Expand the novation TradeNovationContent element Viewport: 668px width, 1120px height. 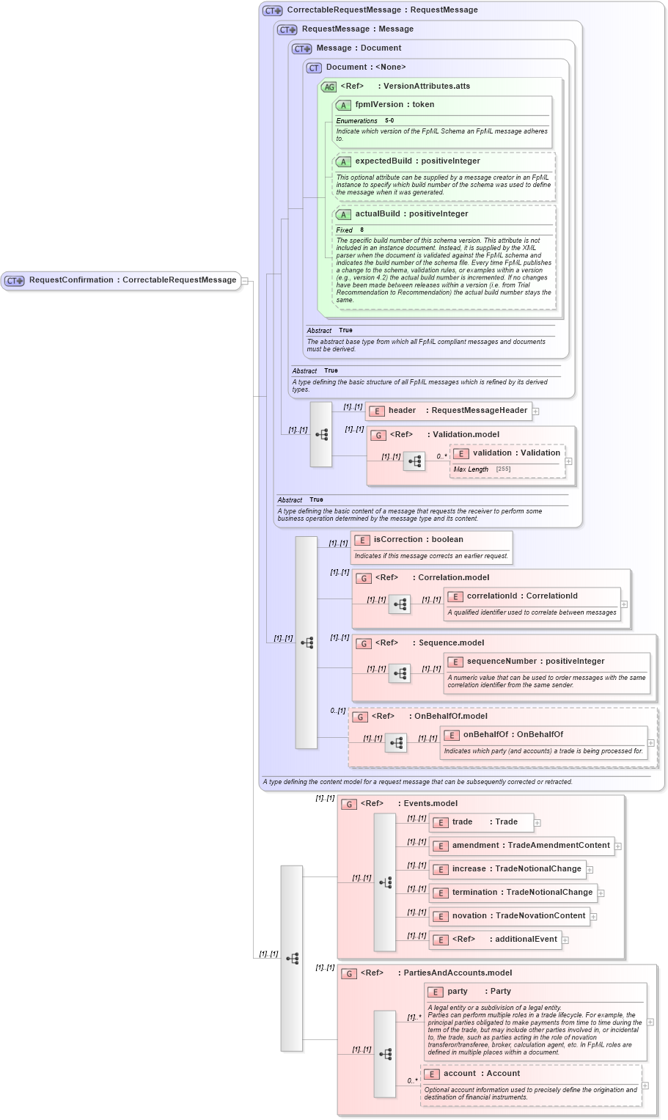[594, 917]
